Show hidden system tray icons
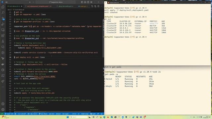This screenshot has height=119, width=212. (191, 117)
